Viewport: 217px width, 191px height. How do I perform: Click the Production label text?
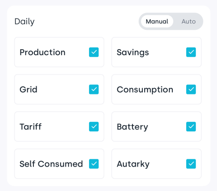tap(42, 52)
